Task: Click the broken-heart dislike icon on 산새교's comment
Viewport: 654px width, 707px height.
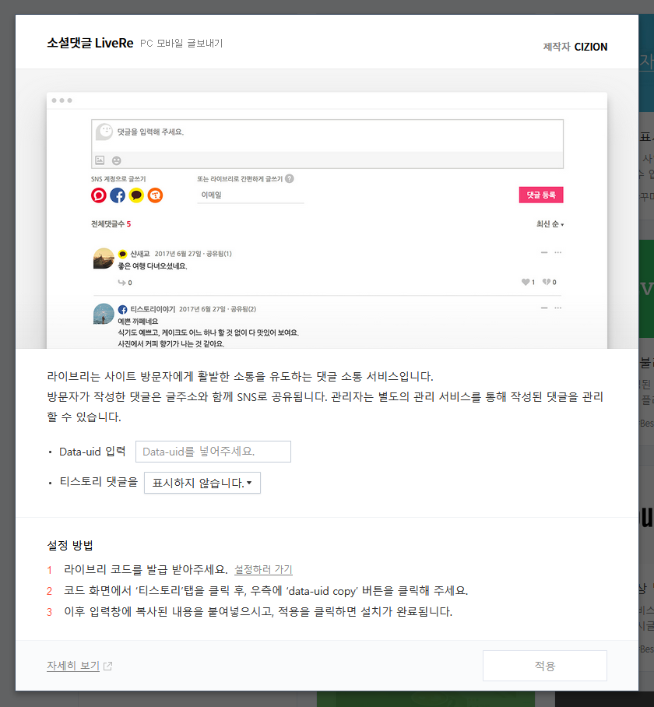Action: 547,283
